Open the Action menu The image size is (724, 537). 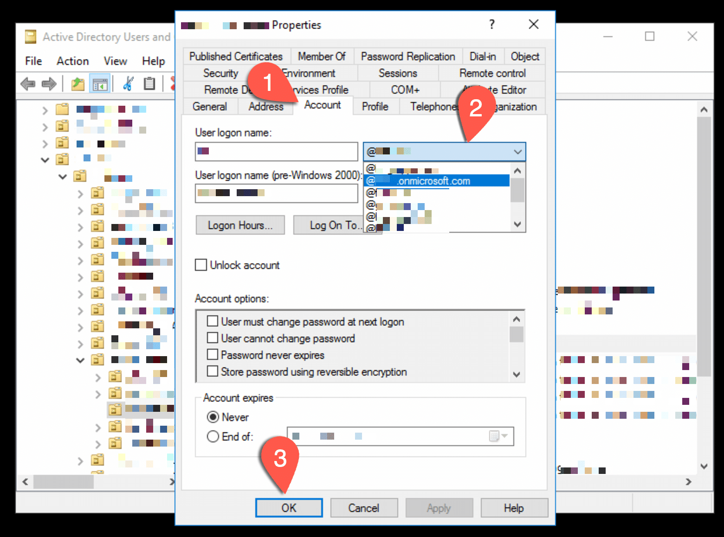(x=72, y=61)
